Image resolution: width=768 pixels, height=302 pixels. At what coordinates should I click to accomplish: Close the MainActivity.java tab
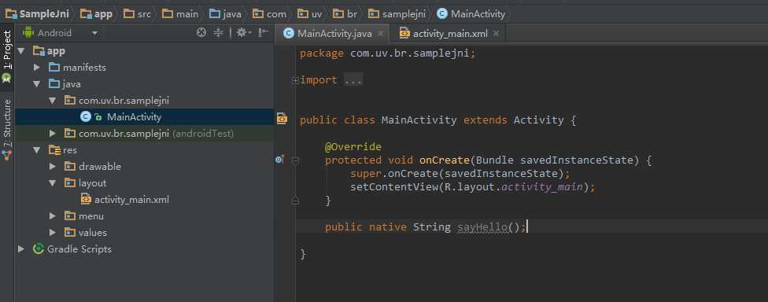pos(381,34)
